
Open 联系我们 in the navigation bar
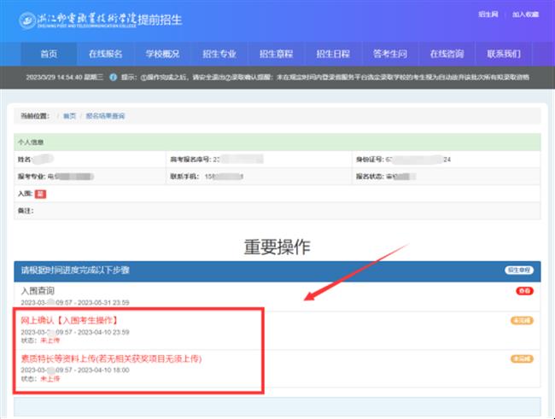pyautogui.click(x=504, y=54)
